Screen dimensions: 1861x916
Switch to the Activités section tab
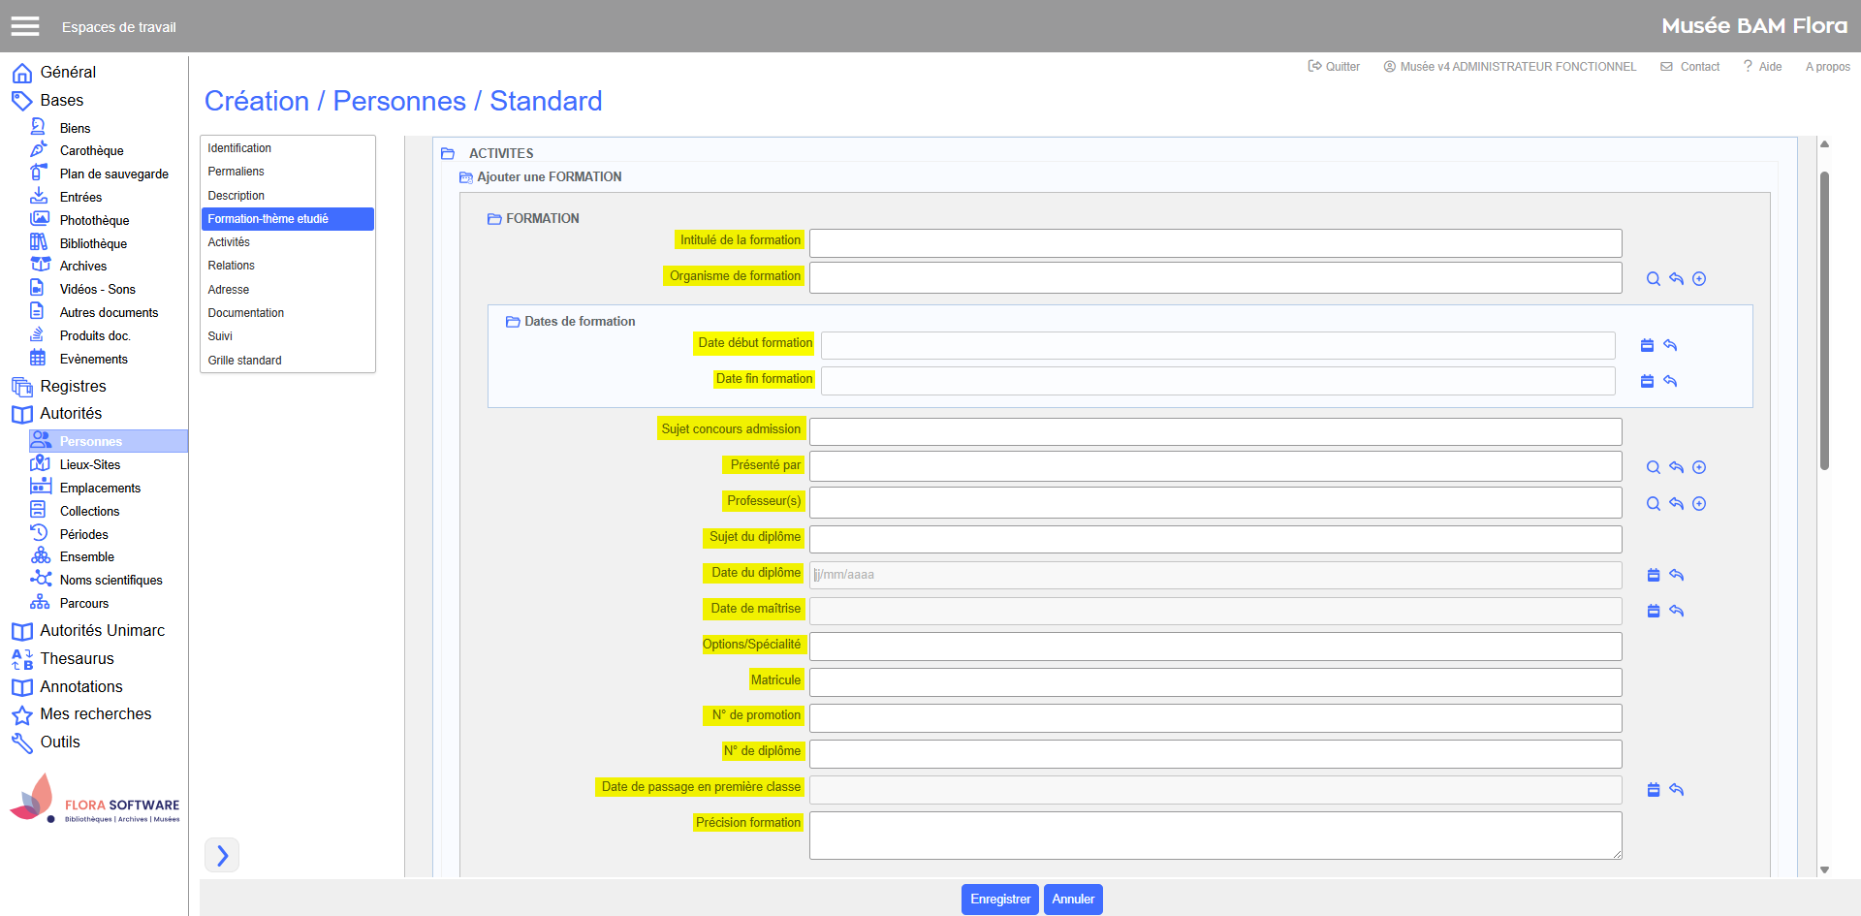[229, 242]
